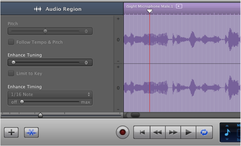This screenshot has height=146, width=241.
Task: Click the Fast Forward button
Action: 173,132
